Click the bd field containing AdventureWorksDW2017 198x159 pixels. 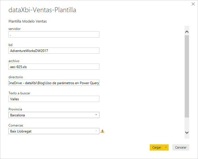point(54,51)
